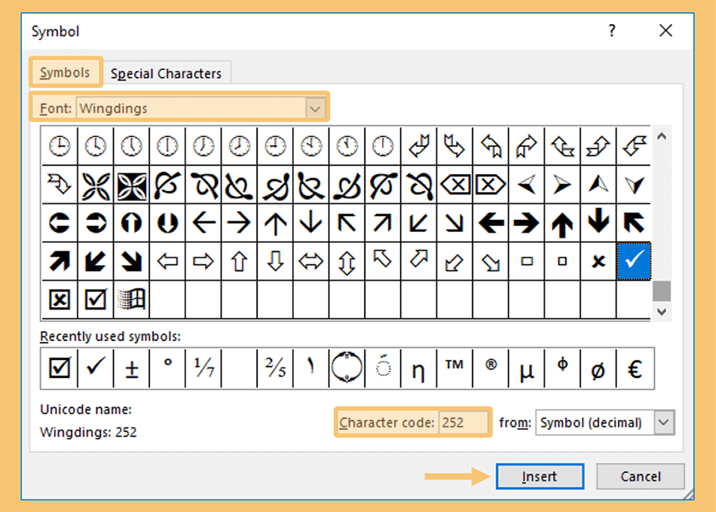Open the Symbols tab

[65, 72]
